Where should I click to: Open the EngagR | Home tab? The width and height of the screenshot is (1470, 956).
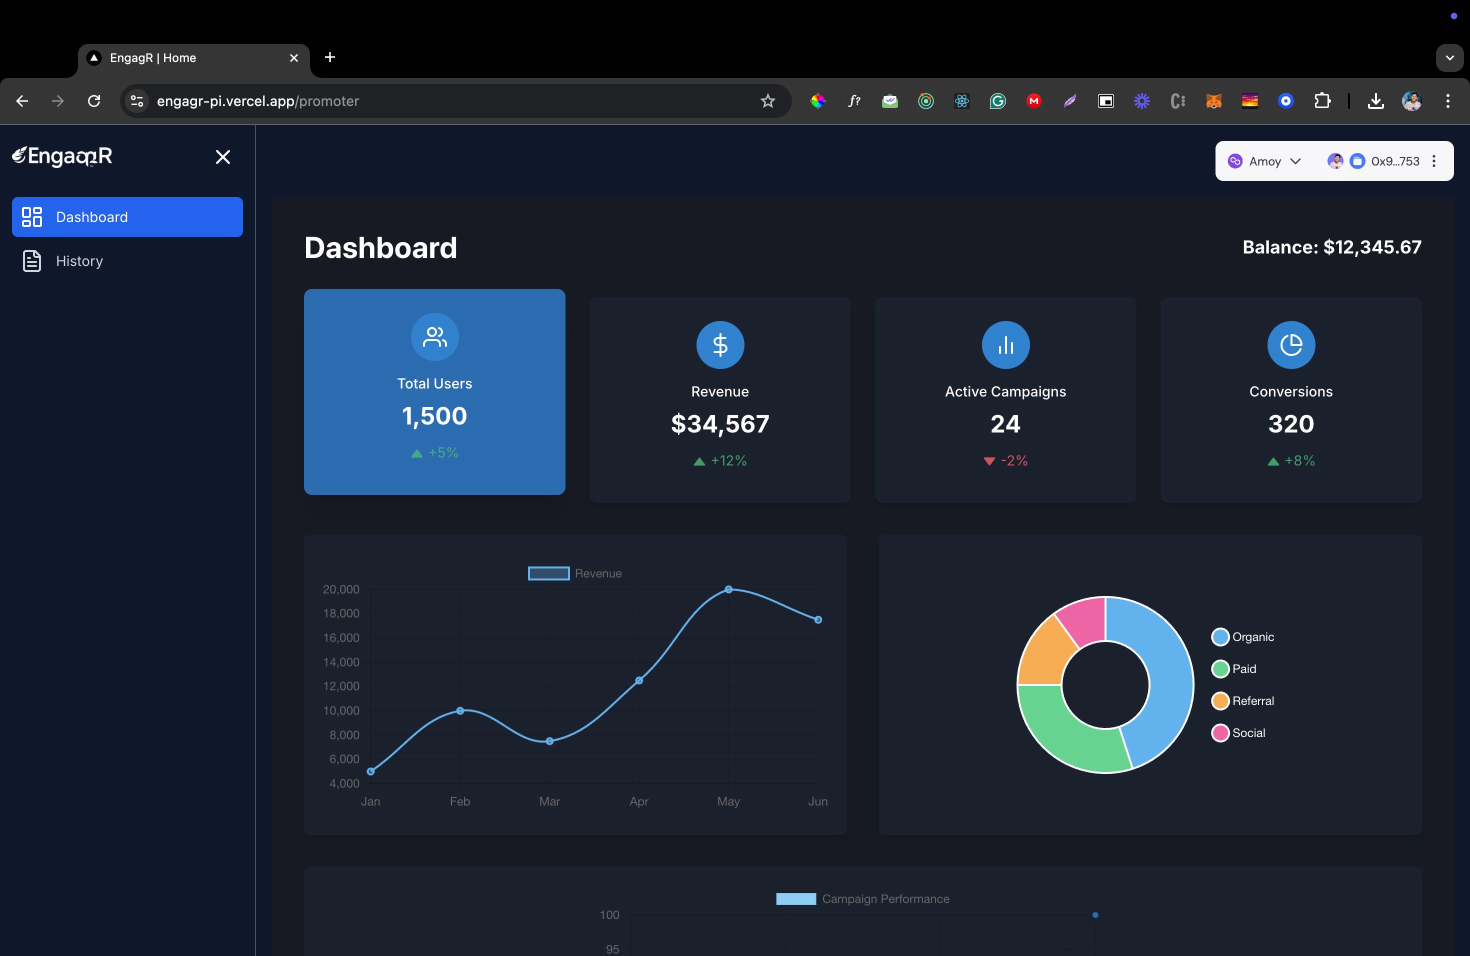point(194,58)
